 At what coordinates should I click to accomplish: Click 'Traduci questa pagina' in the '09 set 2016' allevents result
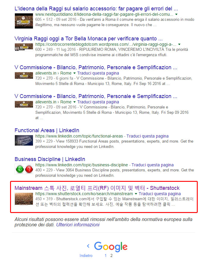[98, 102]
